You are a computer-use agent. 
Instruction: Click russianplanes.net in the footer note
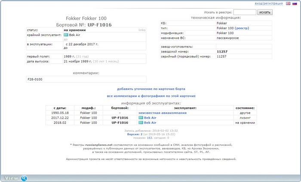tap(99, 145)
